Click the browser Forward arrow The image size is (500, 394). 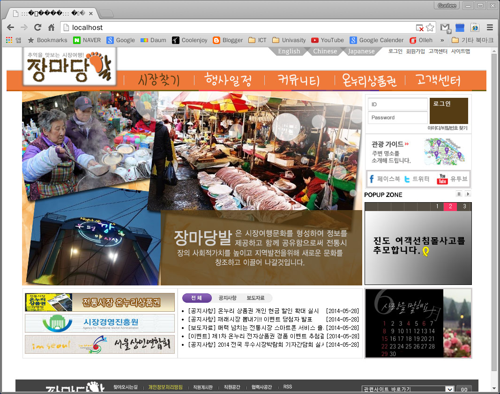coord(24,28)
